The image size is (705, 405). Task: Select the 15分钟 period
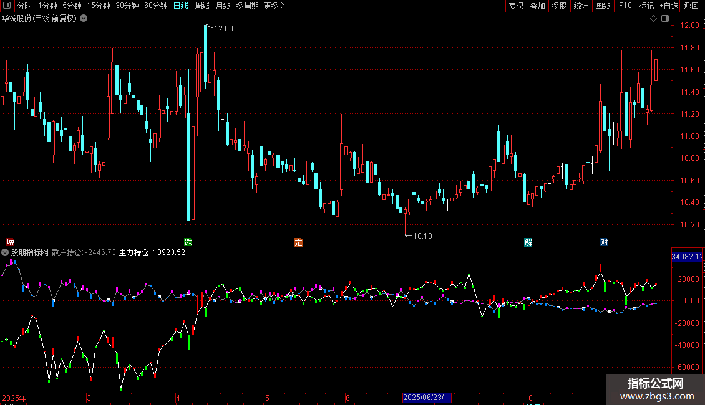pyautogui.click(x=99, y=6)
